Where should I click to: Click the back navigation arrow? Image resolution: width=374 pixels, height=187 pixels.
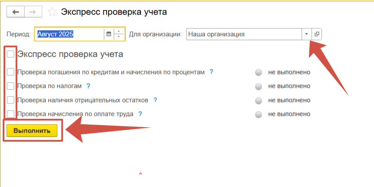pyautogui.click(x=16, y=12)
